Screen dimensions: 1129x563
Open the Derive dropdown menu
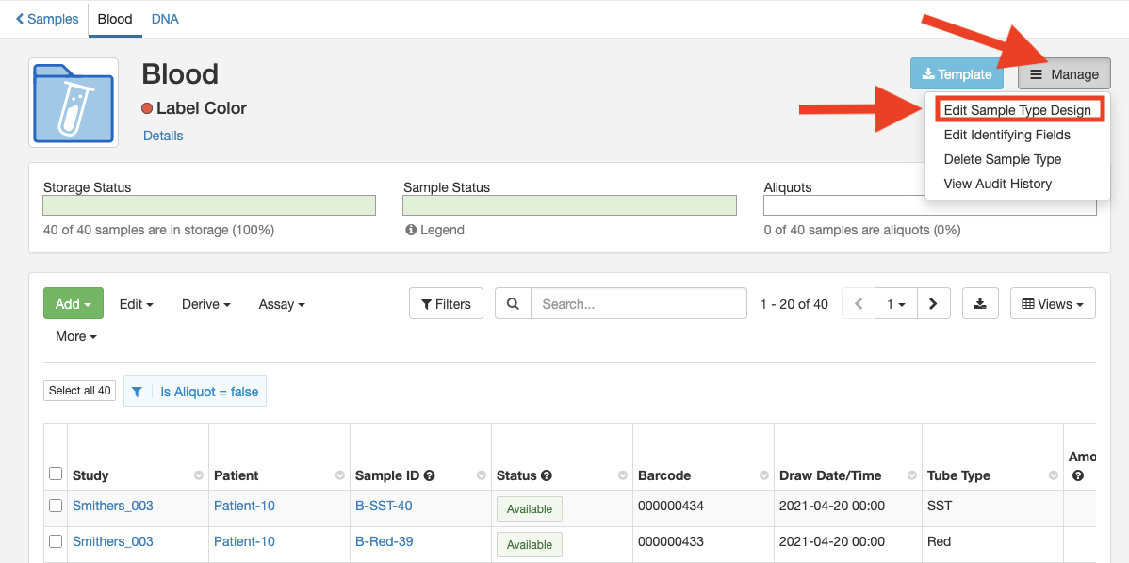pyautogui.click(x=205, y=304)
